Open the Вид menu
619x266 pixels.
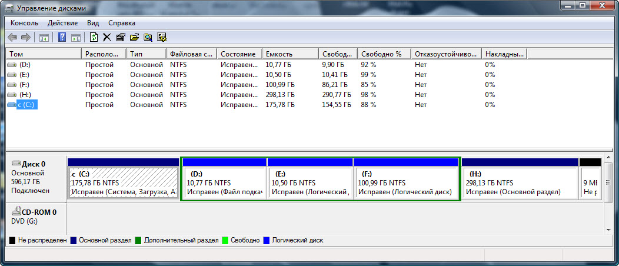93,23
